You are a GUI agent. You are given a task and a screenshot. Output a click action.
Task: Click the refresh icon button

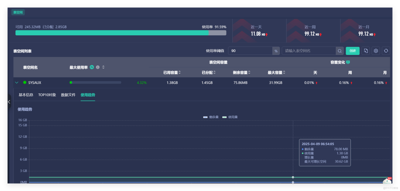point(386,51)
